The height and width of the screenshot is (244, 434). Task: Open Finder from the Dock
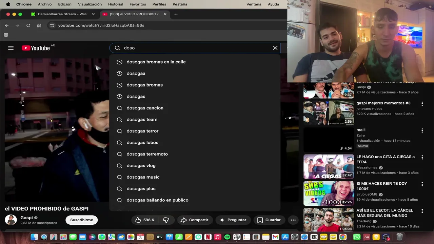point(34,237)
